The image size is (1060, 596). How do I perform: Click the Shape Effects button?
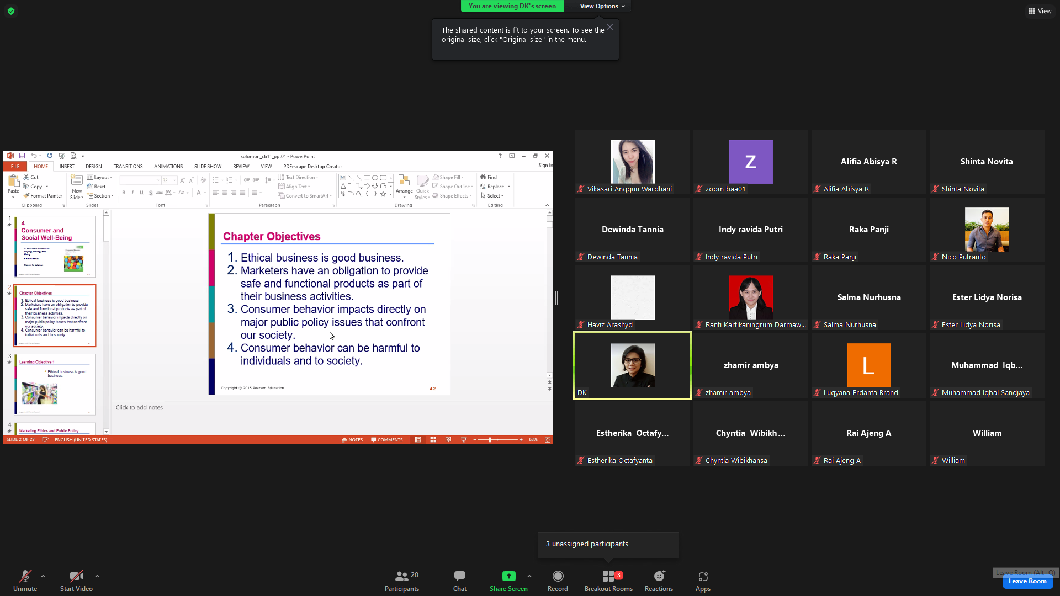coord(452,196)
